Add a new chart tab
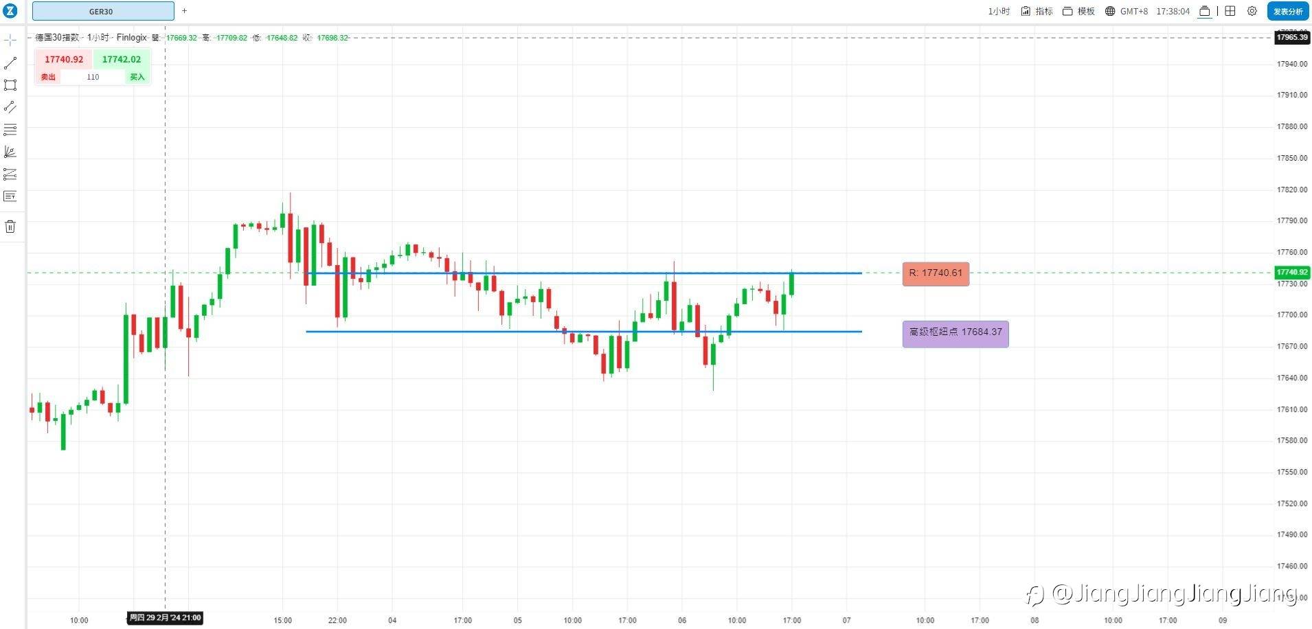This screenshot has width=1312, height=629. pos(184,11)
